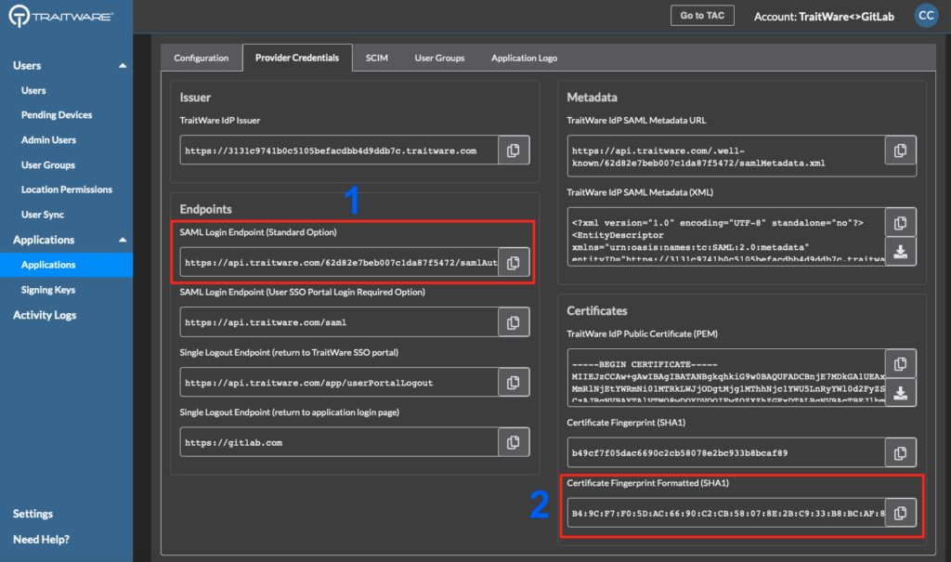This screenshot has width=951, height=562.
Task: Click the Metadata section heading
Action: pos(592,98)
